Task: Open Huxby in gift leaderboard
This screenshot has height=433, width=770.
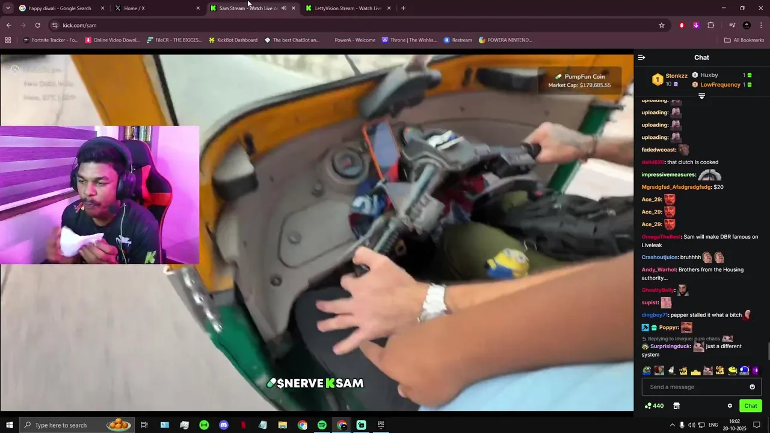Action: [709, 75]
